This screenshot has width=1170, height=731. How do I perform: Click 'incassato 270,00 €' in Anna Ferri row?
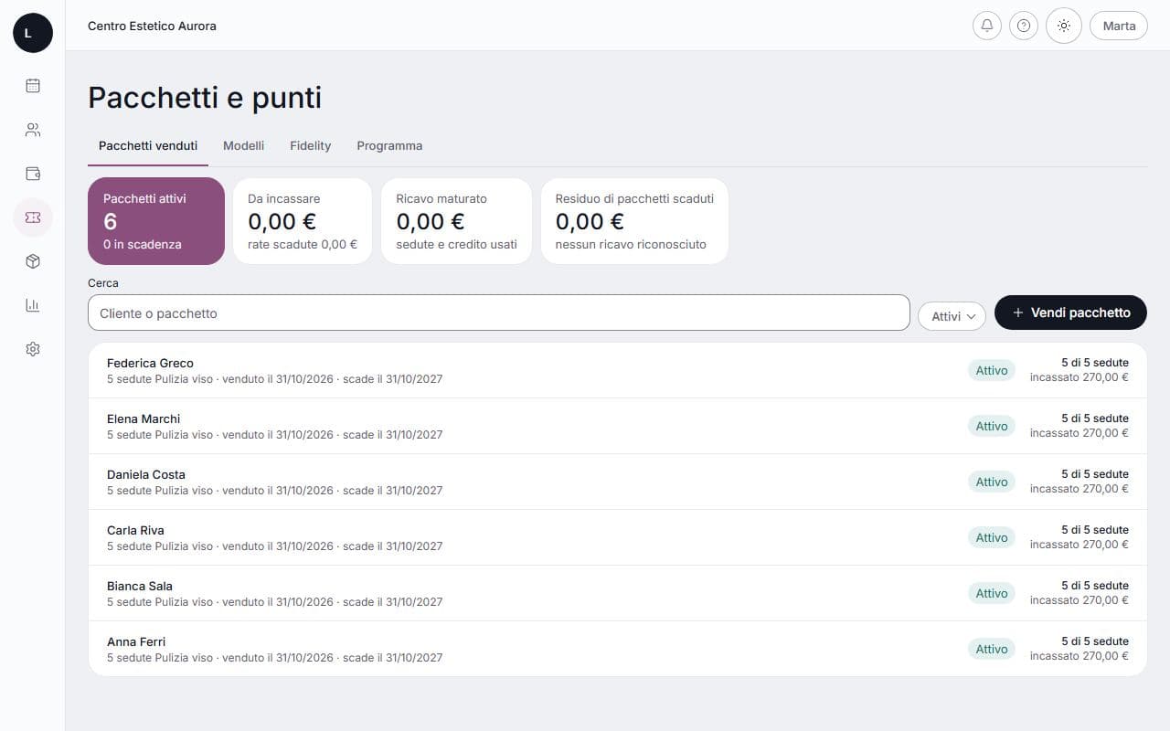tap(1080, 656)
